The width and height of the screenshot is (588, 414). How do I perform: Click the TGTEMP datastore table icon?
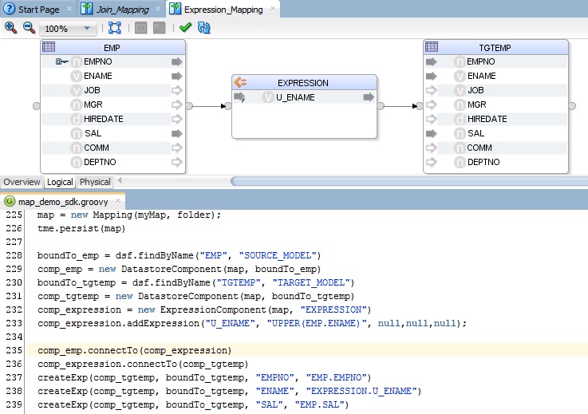[x=432, y=47]
